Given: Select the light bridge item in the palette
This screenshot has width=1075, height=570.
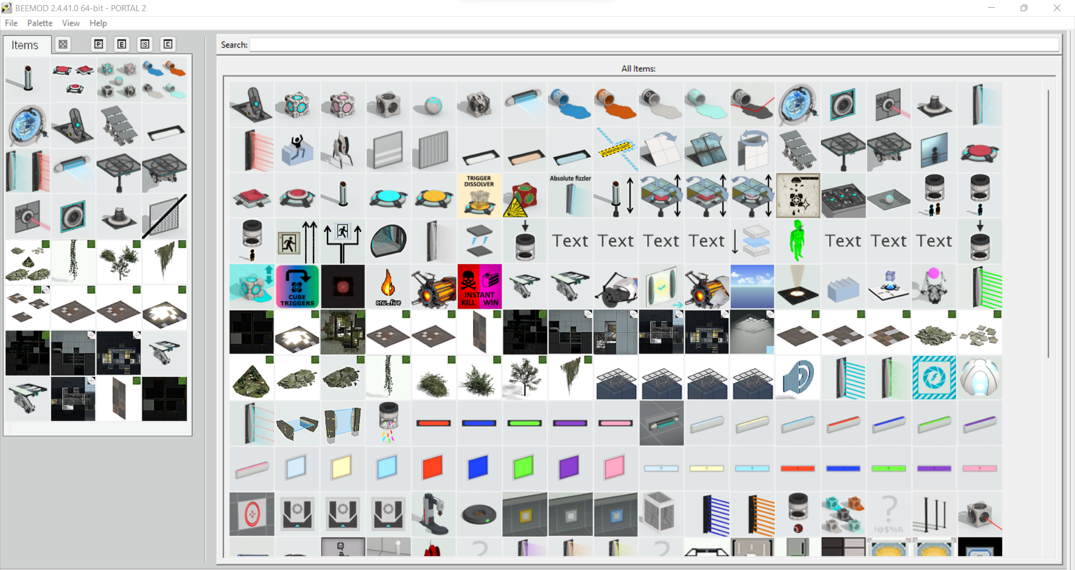Looking at the screenshot, I should point(73,171).
